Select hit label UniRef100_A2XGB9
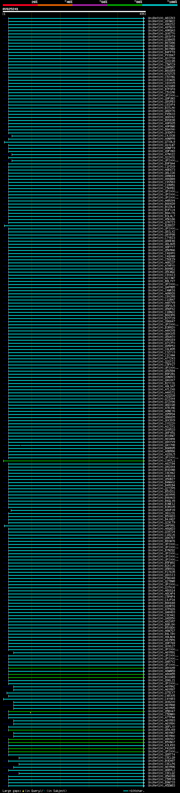This screenshot has height=793, width=180. click(x=161, y=86)
